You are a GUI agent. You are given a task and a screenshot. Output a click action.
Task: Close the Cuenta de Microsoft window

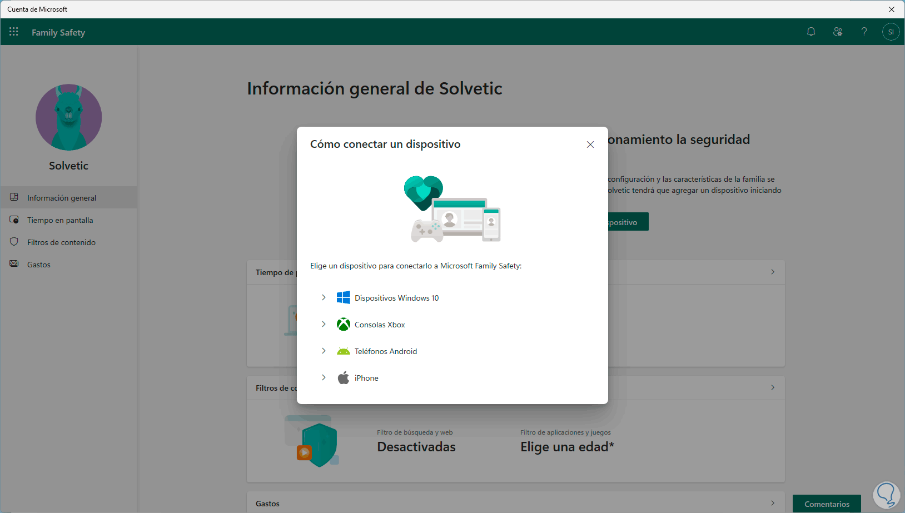892,9
